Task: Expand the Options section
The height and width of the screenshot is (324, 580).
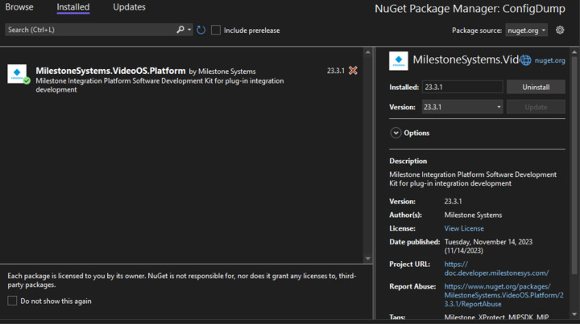Action: [396, 133]
